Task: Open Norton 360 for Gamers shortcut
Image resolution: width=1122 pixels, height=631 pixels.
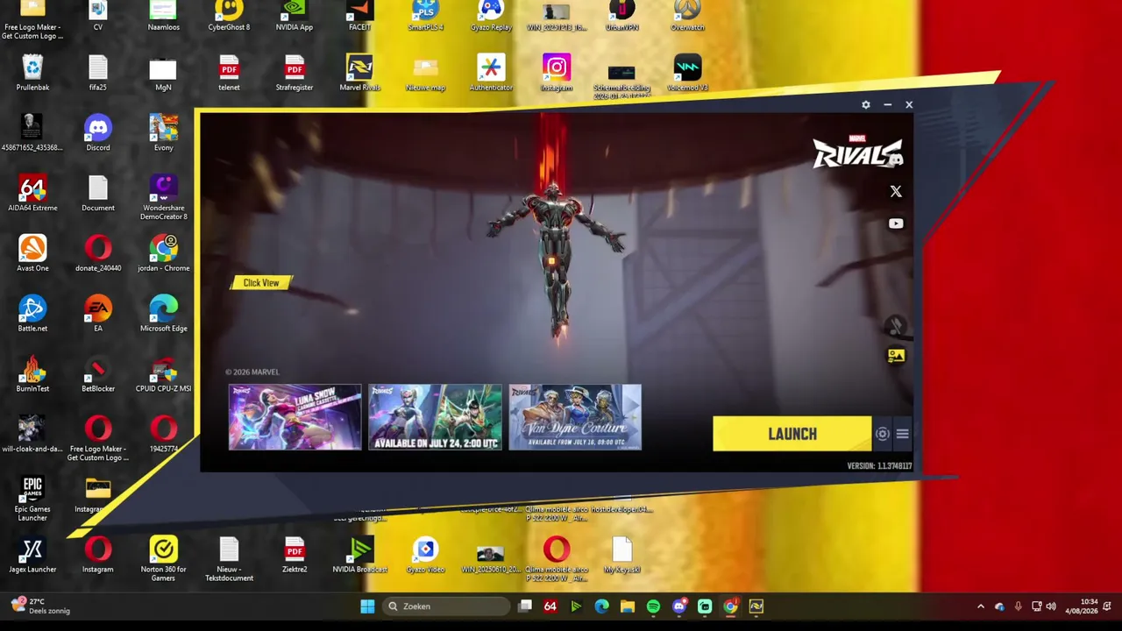Action: [x=164, y=559]
